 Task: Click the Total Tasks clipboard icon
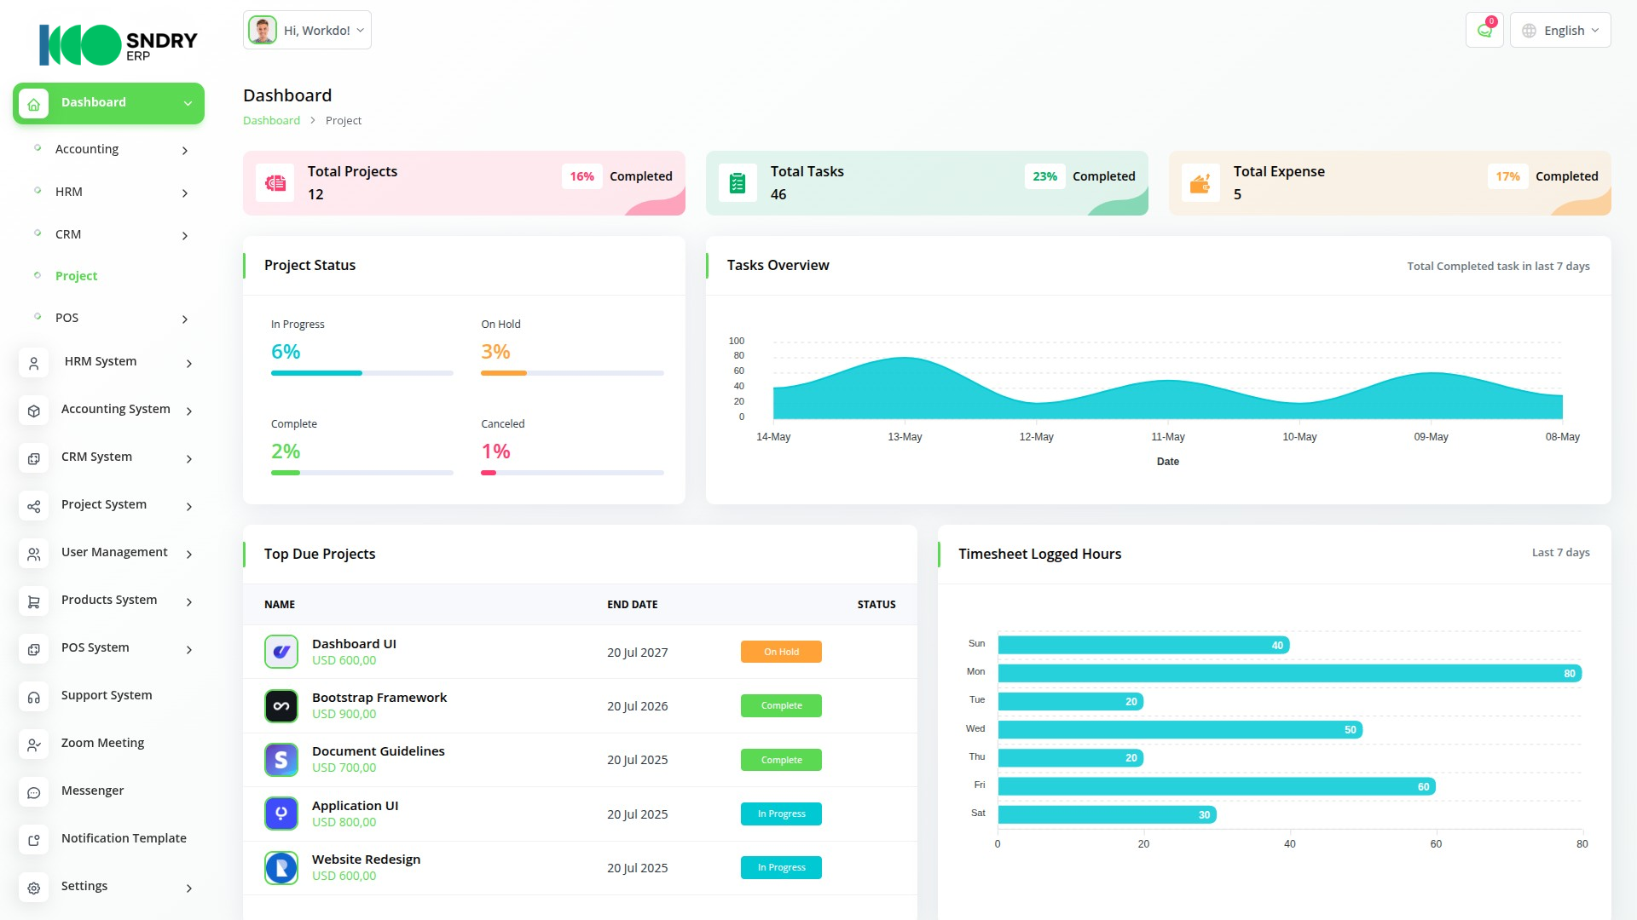click(x=738, y=182)
